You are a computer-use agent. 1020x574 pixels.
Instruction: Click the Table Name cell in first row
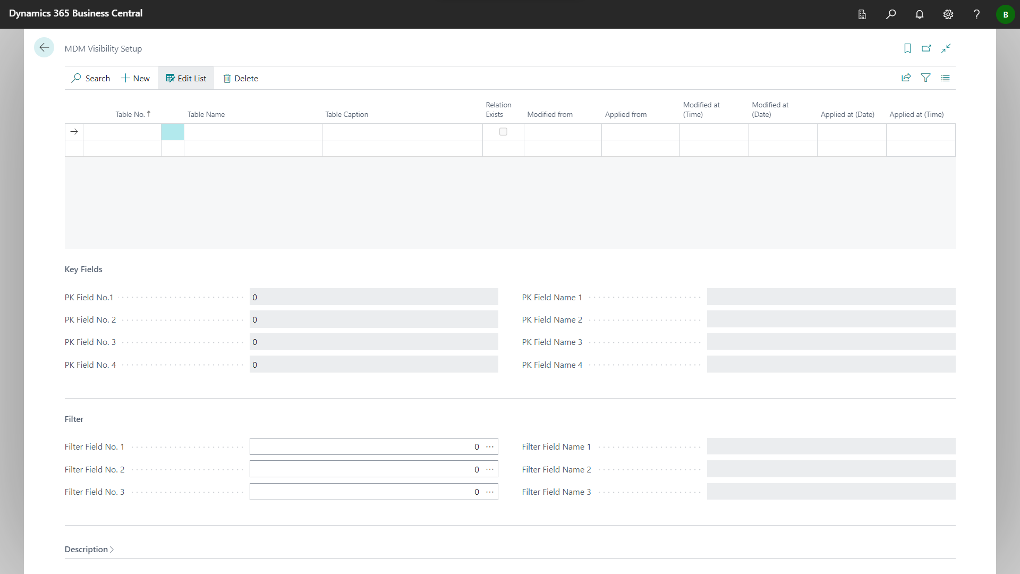pos(253,132)
